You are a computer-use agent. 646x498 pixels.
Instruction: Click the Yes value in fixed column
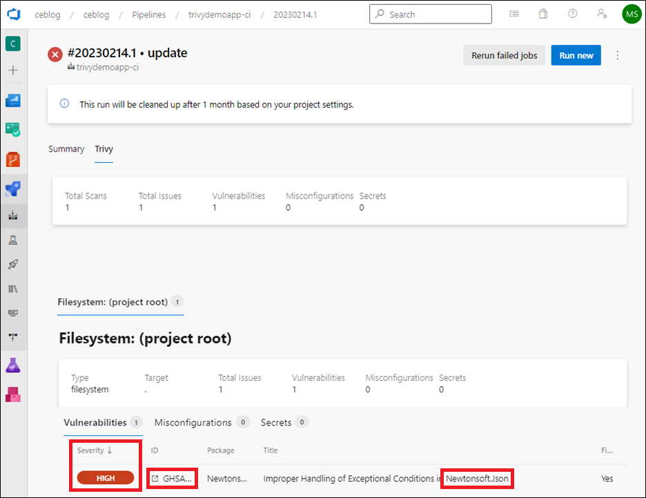(x=607, y=478)
